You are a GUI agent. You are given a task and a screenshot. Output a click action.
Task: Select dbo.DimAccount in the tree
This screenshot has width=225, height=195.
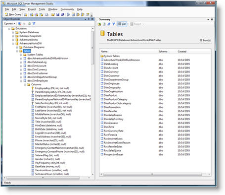37,66
